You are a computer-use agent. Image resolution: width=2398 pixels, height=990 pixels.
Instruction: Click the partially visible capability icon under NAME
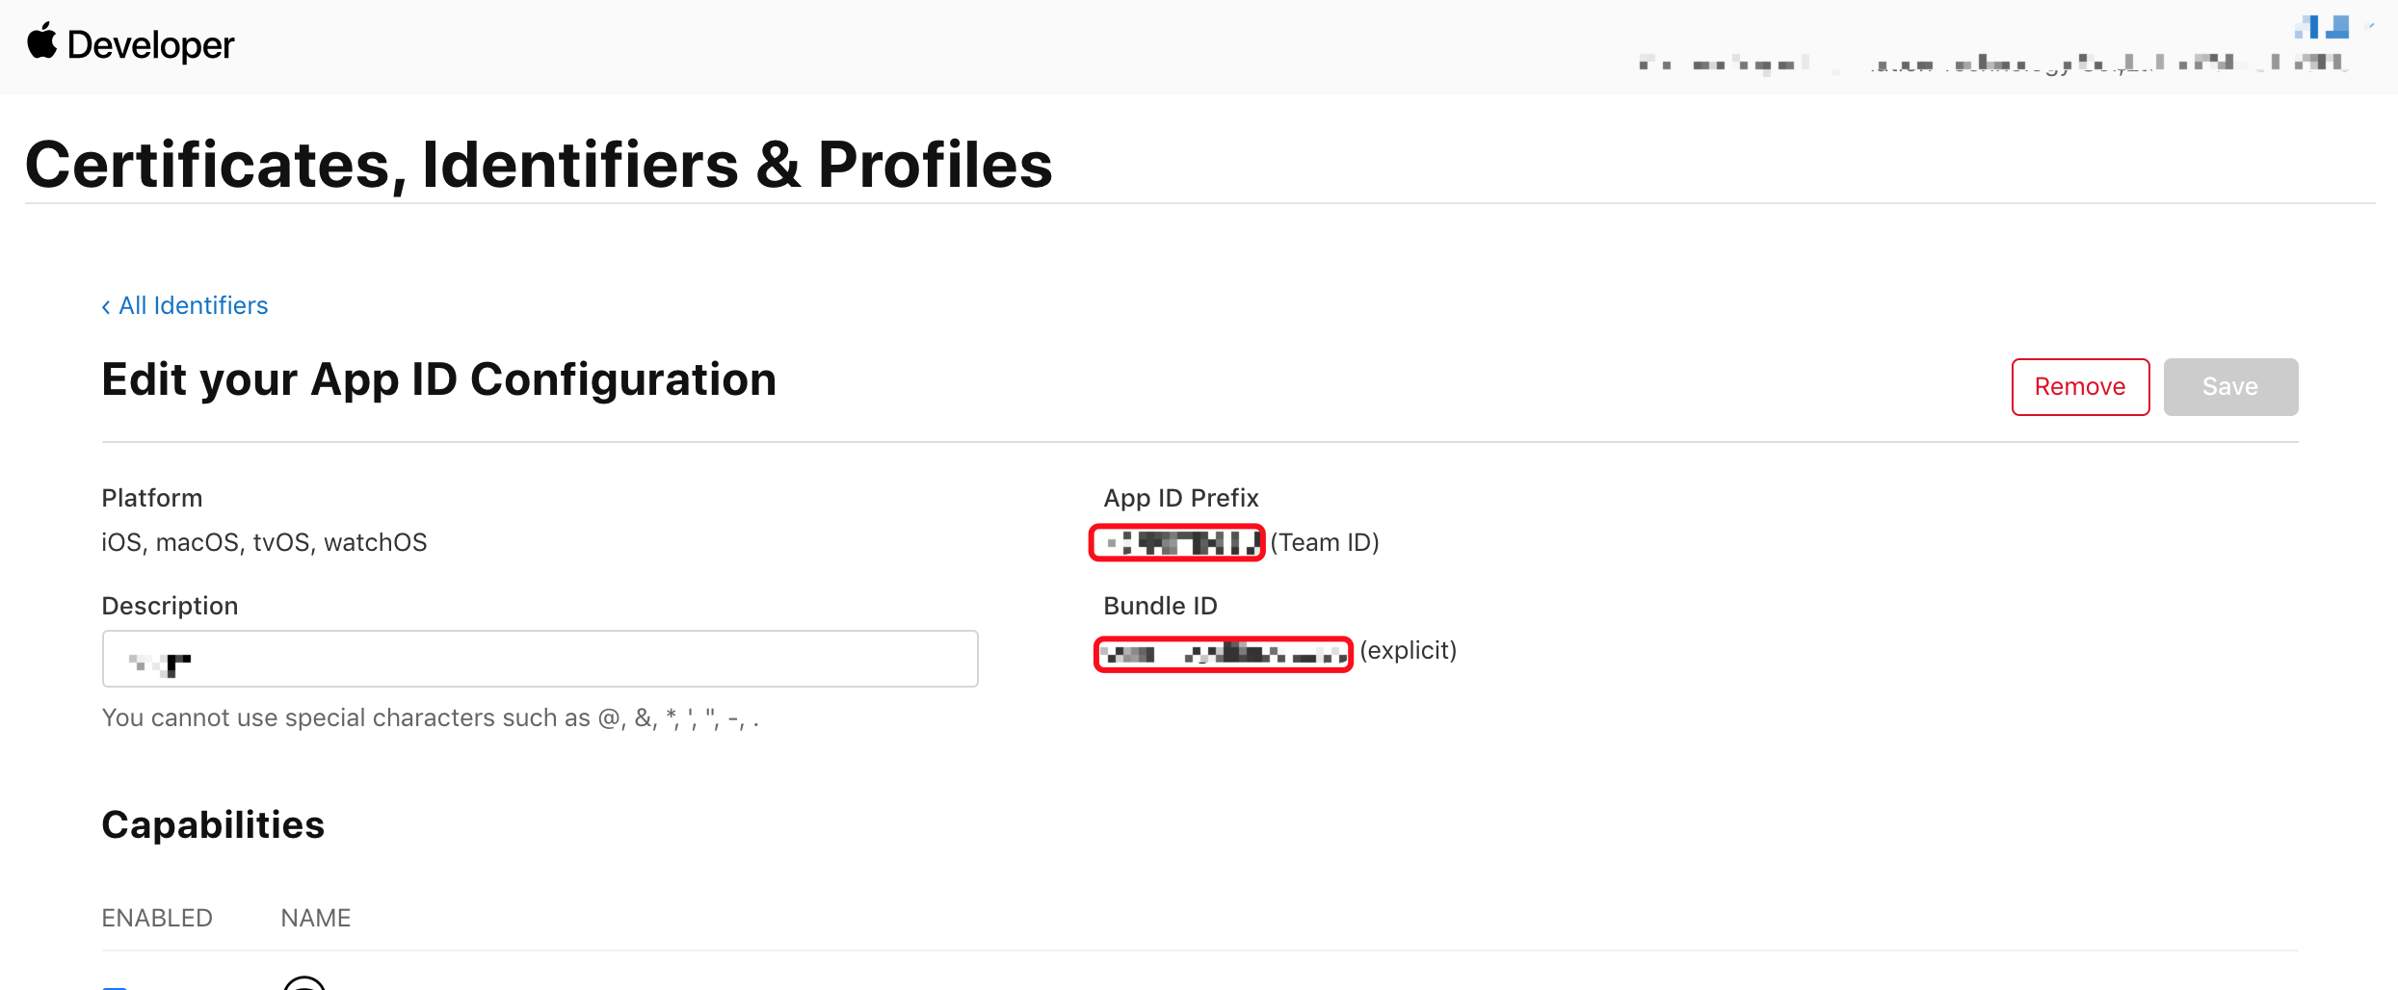click(x=304, y=982)
